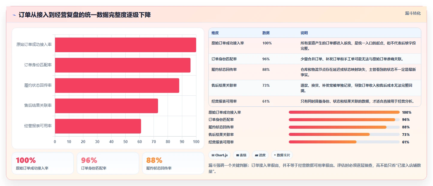Click the 经营报表可用率 table row label
Viewport: 433px width, 186px height.
coord(224,101)
